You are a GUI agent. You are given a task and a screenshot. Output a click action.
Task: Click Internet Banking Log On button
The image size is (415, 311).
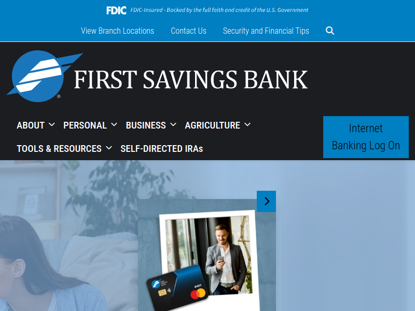[x=366, y=137]
